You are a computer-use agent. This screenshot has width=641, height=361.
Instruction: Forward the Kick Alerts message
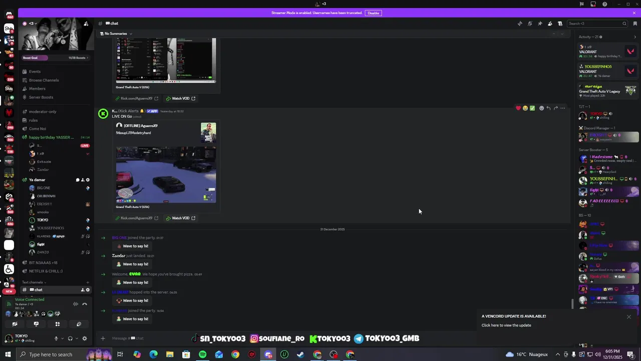click(x=555, y=108)
